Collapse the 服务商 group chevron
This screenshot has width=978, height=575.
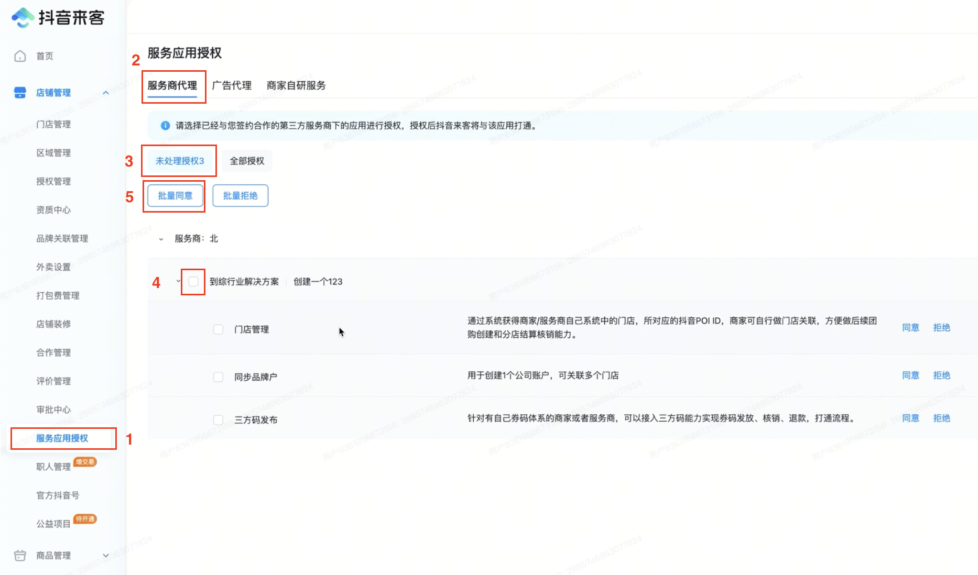click(x=161, y=239)
